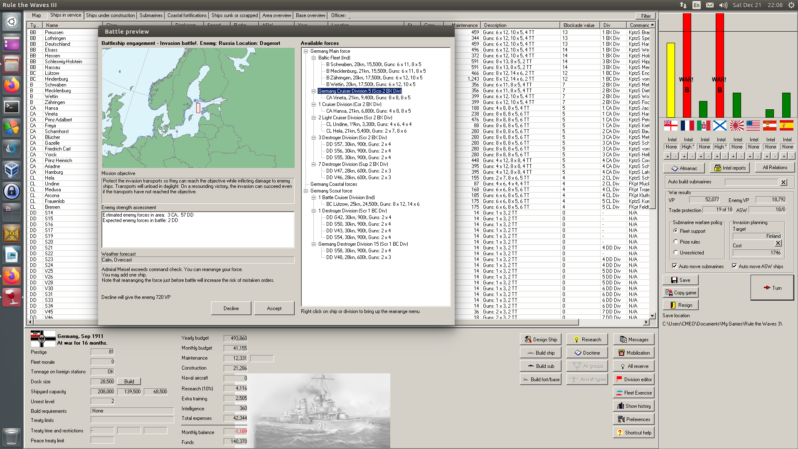Open the Design Ship window

coord(540,340)
